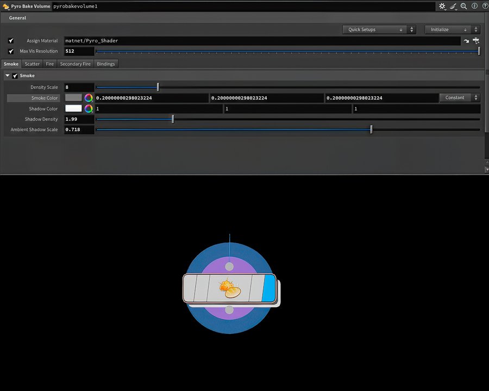The image size is (489, 391).
Task: Click the Ambient Shadow Scale slider handle
Action: click(371, 129)
